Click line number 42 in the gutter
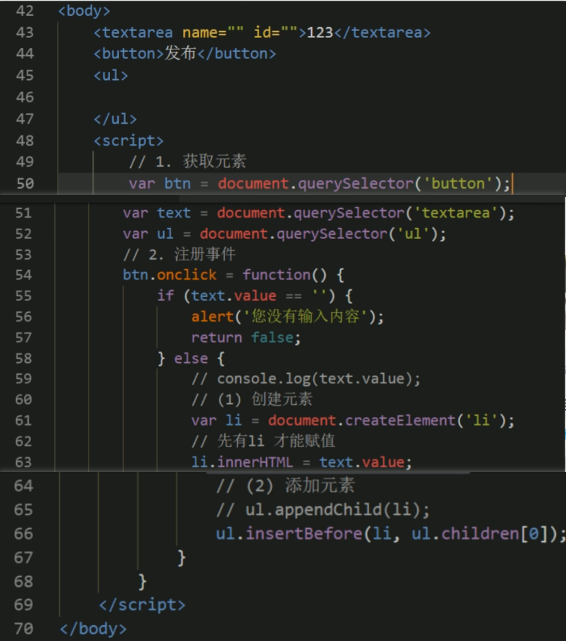Viewport: 566px width, 641px height. click(25, 11)
